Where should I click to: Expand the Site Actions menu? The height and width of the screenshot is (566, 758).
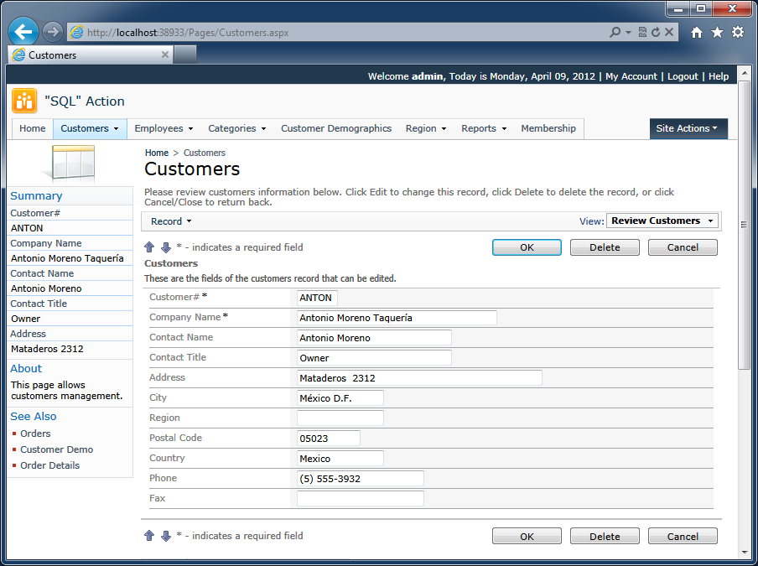pyautogui.click(x=688, y=128)
